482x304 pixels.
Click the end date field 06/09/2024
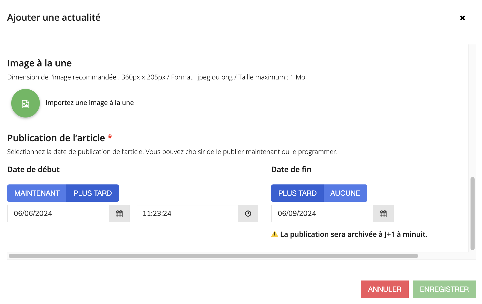pos(322,214)
